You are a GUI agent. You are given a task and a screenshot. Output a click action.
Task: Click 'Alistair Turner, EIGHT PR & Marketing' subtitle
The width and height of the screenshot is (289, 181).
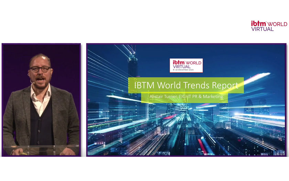point(186,97)
